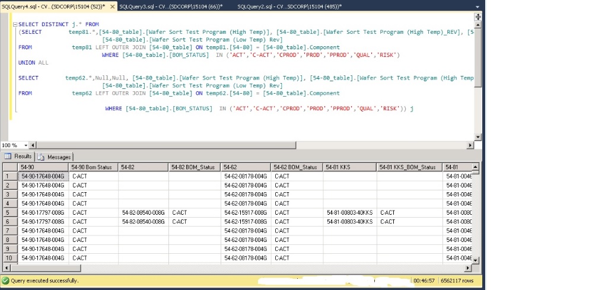Select the 54-82 BOM_Status column header
The height and width of the screenshot is (290, 605).
pyautogui.click(x=195, y=167)
